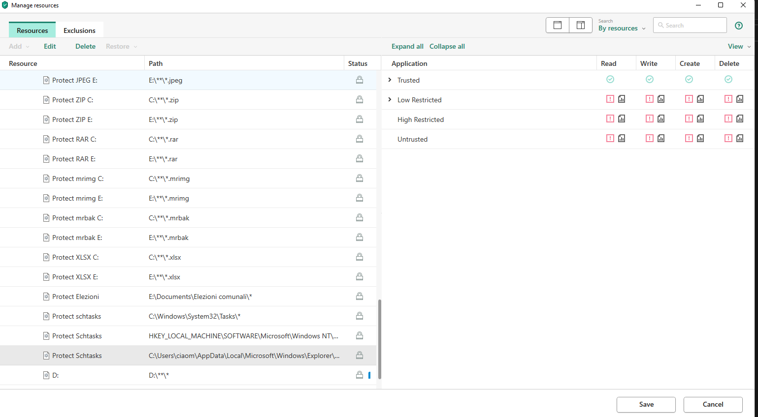Switch to the Exclusions tab
The height and width of the screenshot is (417, 758).
coord(79,30)
